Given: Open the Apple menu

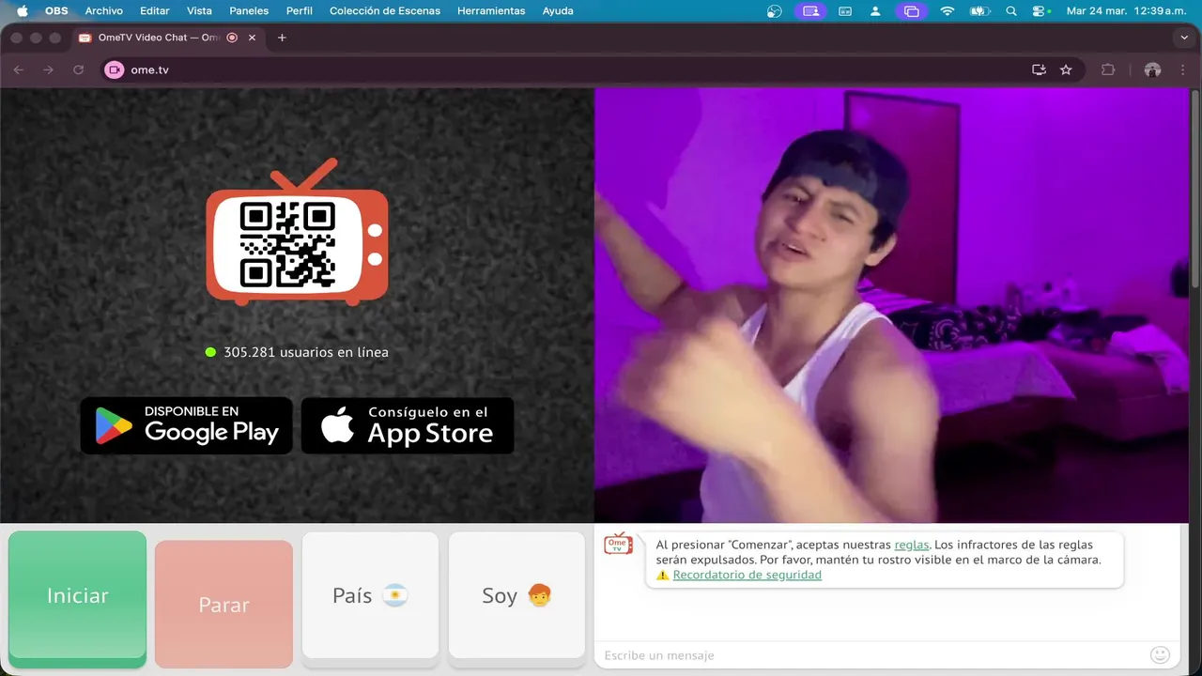Looking at the screenshot, I should point(23,11).
